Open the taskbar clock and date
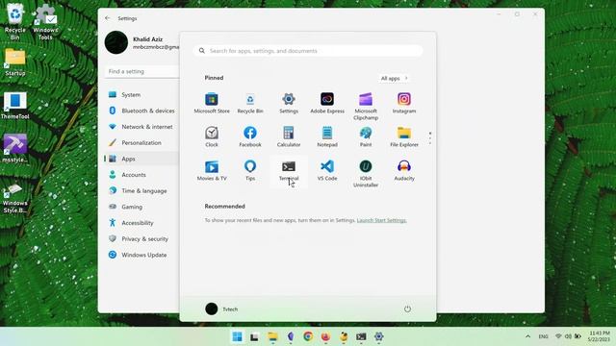616x346 pixels. (599, 336)
